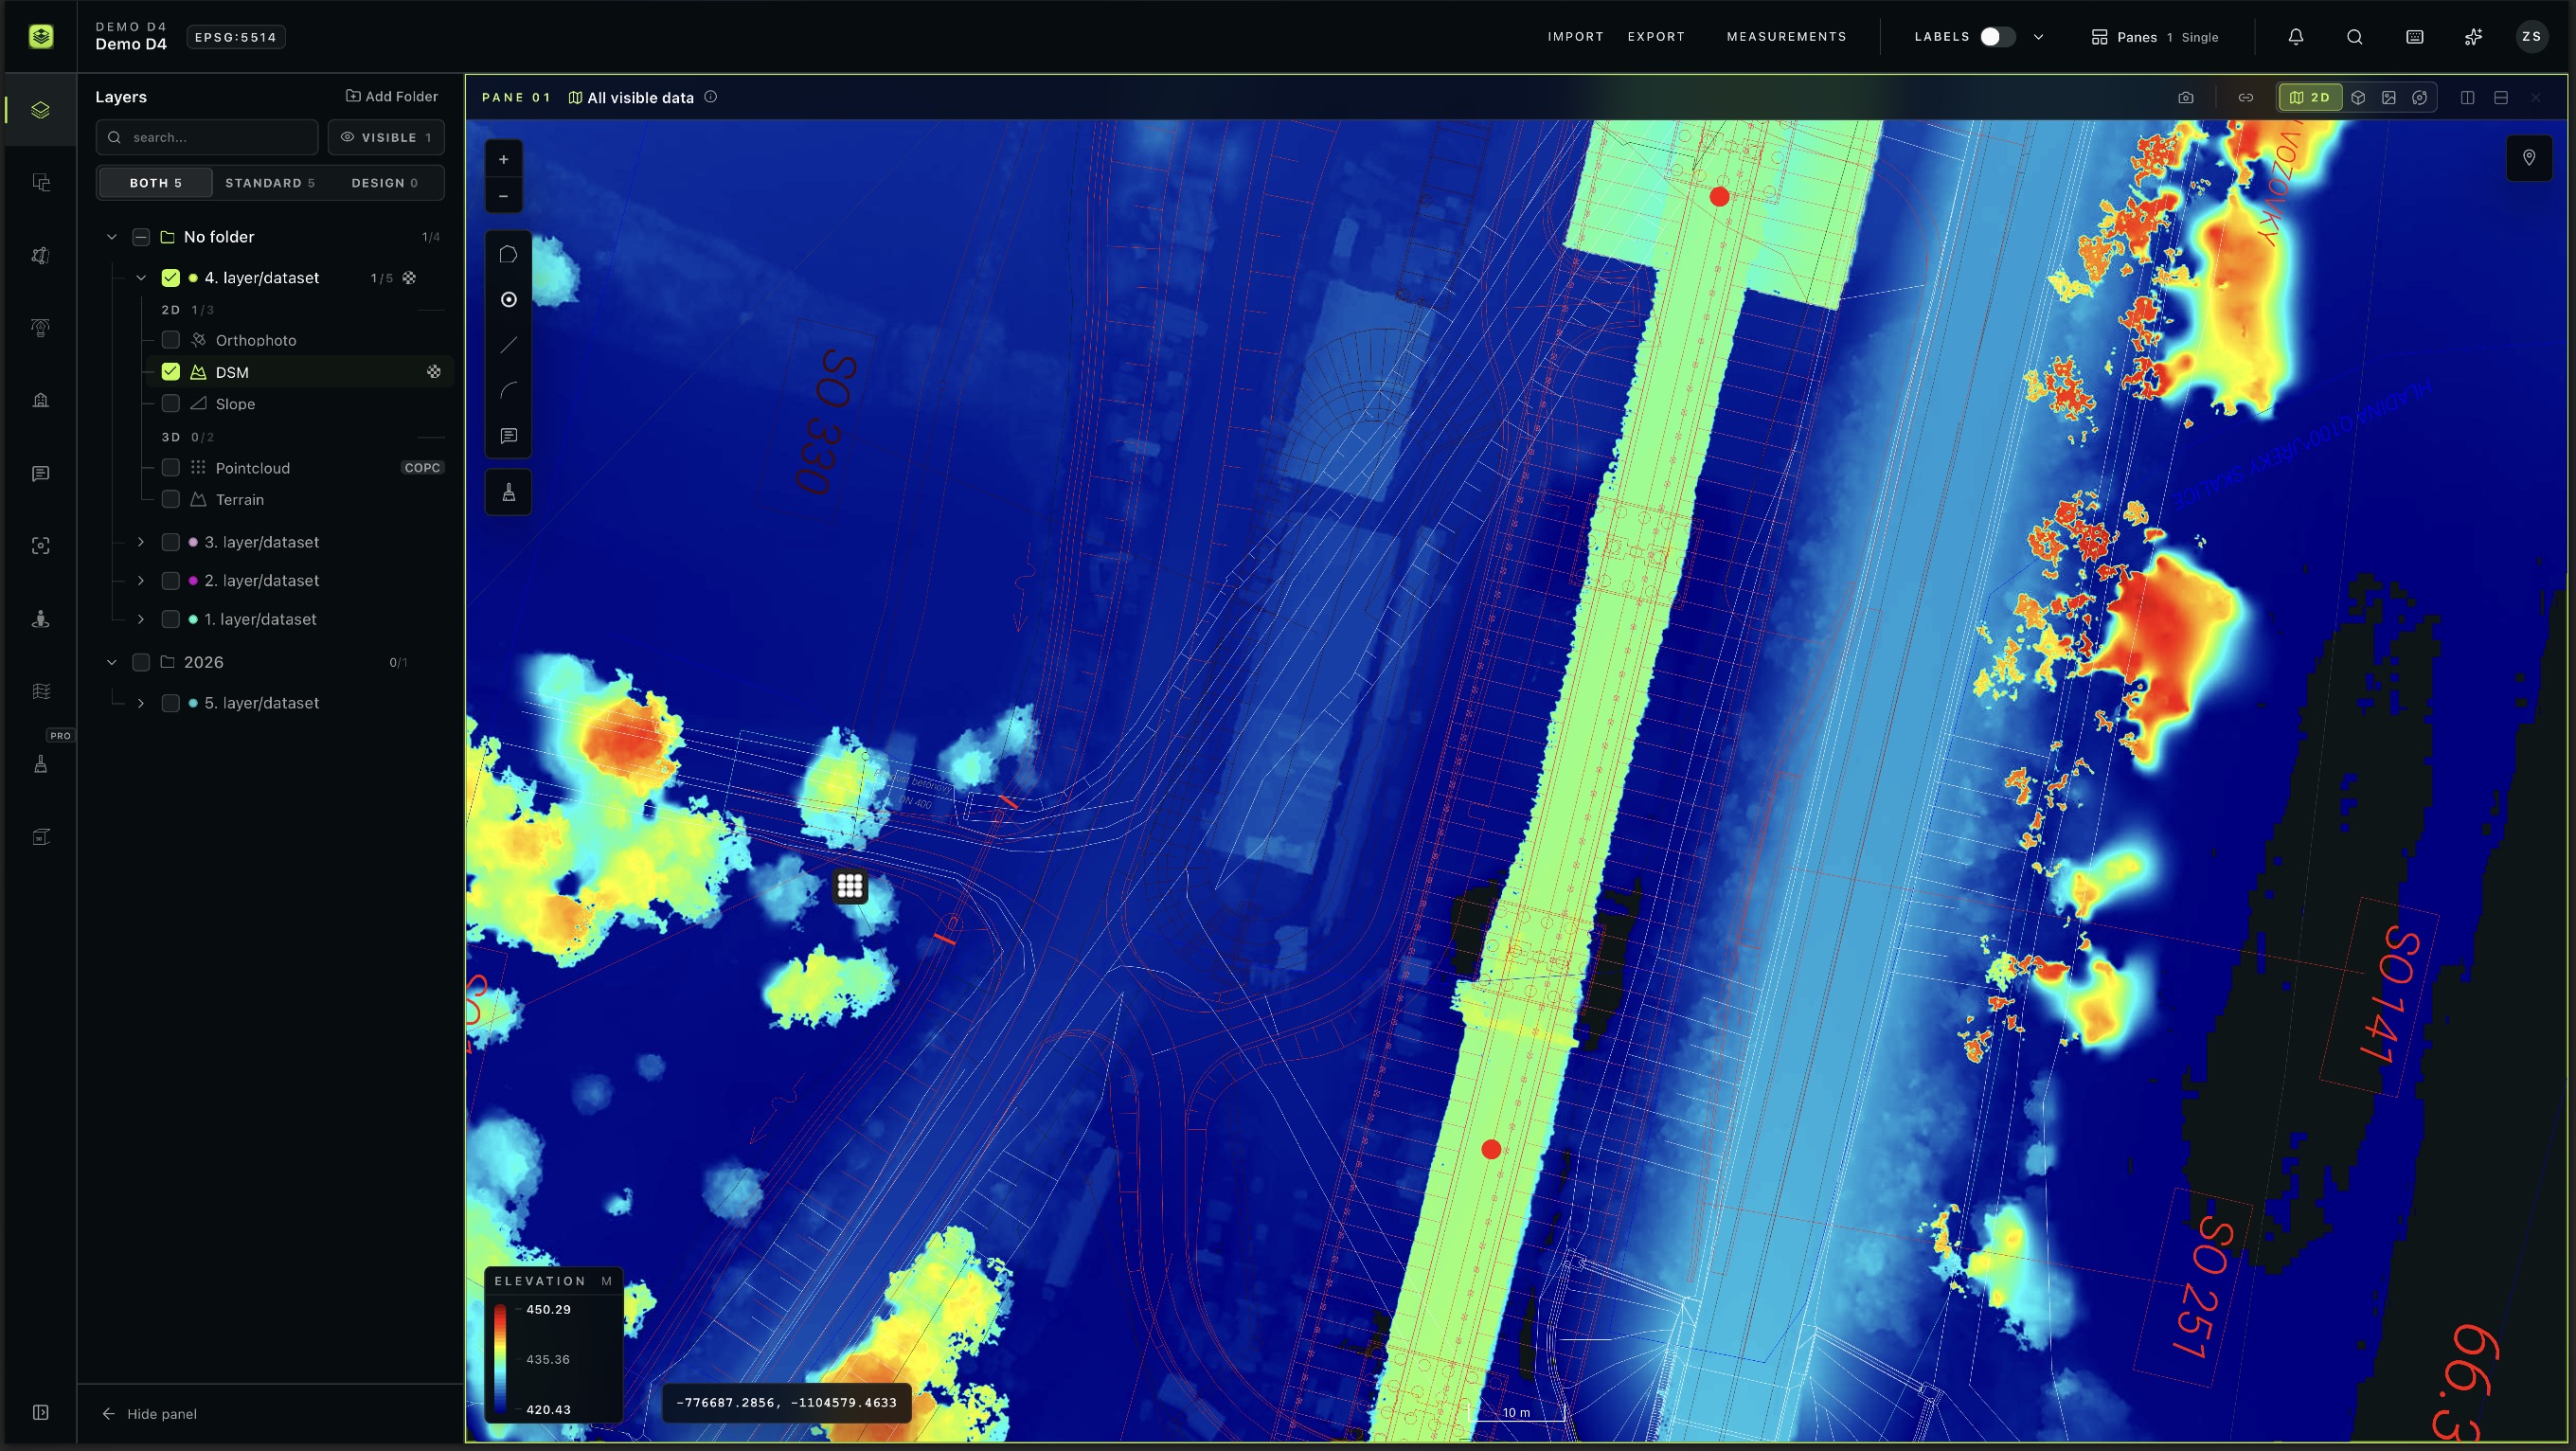Check the Terrain layer checkbox
Viewport: 2576px width, 1451px height.
[171, 499]
